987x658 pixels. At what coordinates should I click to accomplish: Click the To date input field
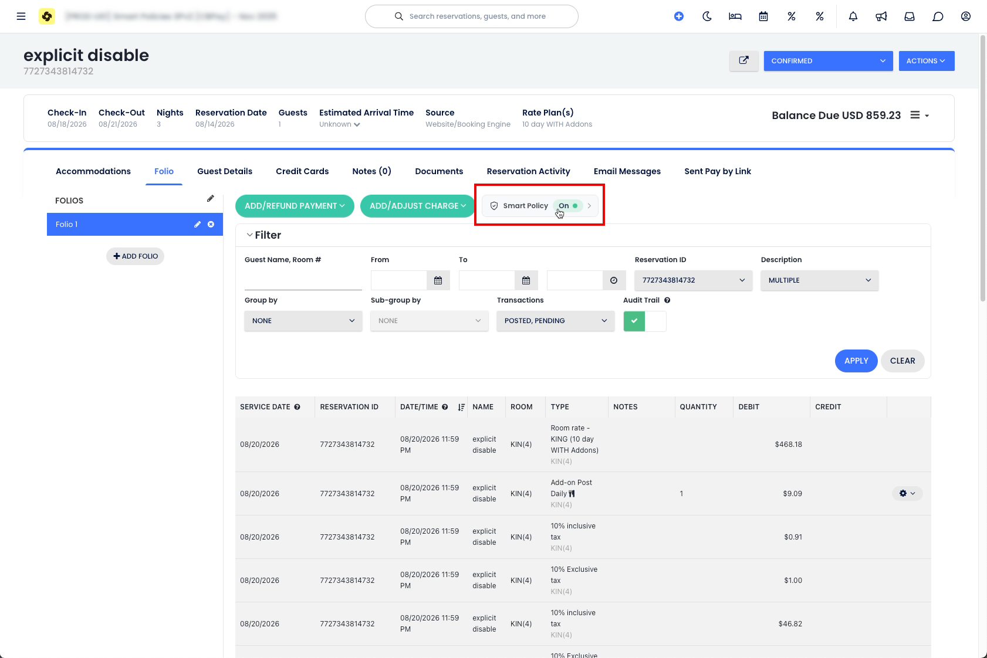pos(487,280)
